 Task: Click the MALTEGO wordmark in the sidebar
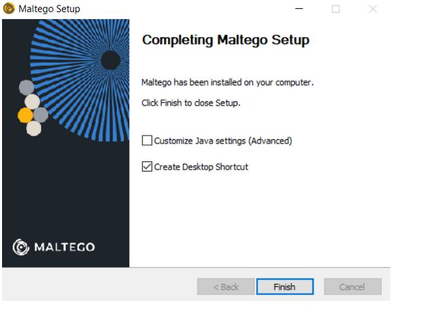point(65,247)
